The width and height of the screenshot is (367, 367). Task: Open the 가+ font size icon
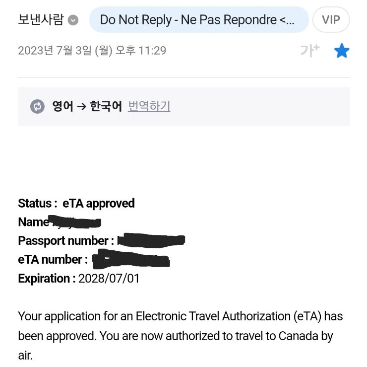coord(309,51)
